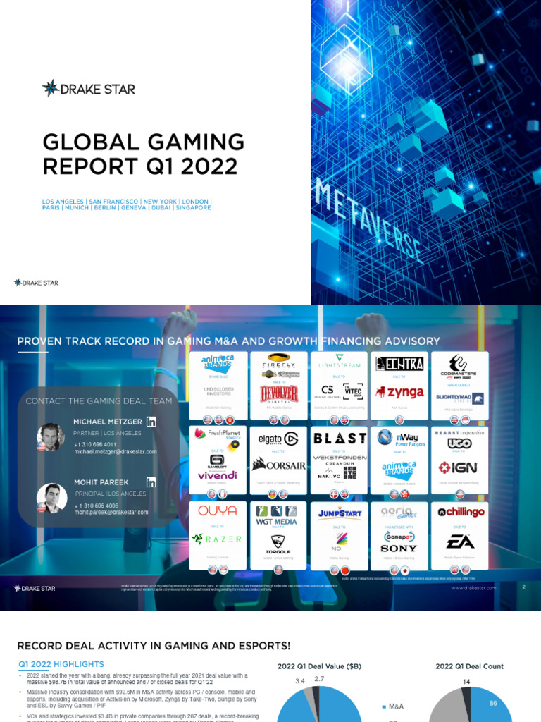Click the Drake Star logo at bottom of cover page

coord(37,283)
